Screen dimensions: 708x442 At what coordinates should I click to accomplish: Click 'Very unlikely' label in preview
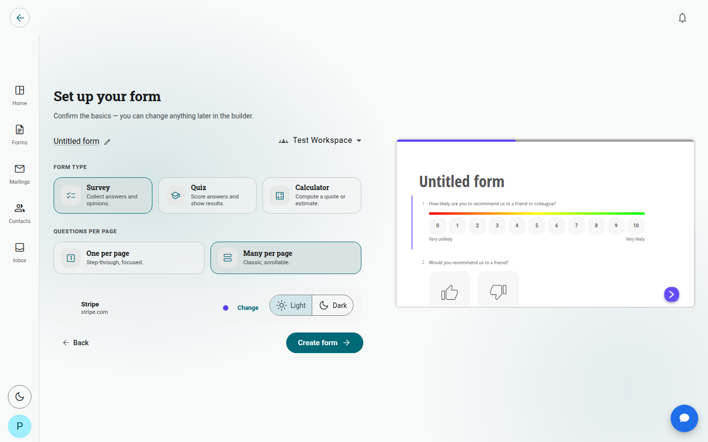point(441,239)
